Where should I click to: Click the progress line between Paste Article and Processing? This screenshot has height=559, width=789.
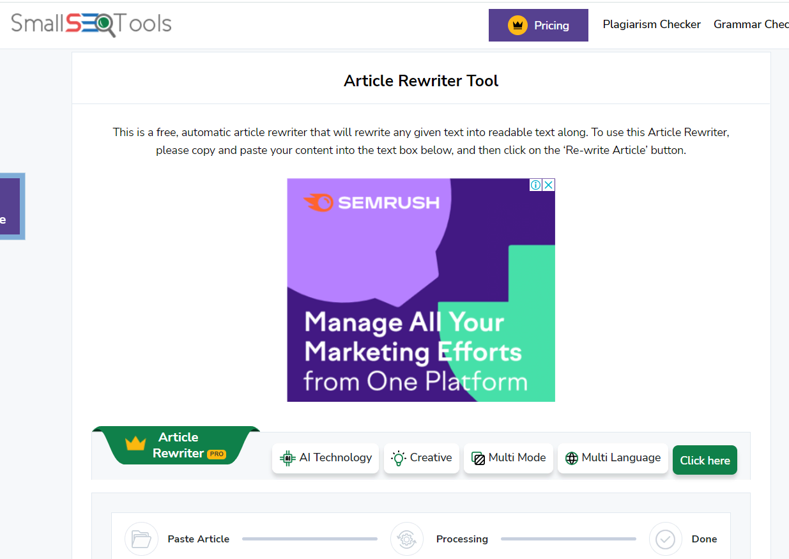click(x=309, y=539)
